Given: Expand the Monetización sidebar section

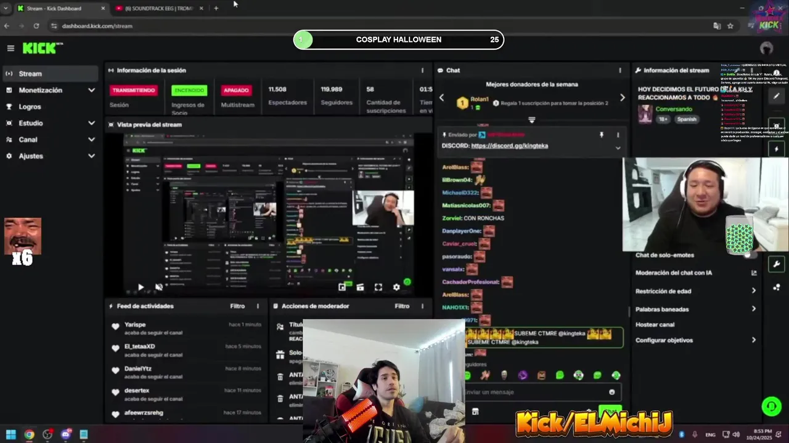Looking at the screenshot, I should tap(91, 90).
